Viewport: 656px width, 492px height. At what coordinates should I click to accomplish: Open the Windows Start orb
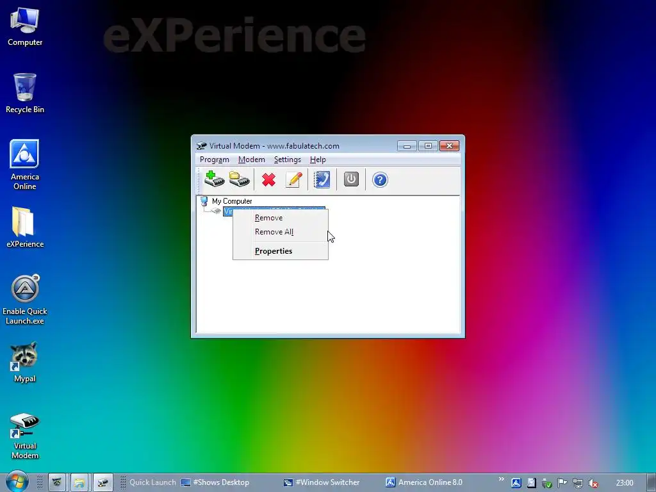17,482
